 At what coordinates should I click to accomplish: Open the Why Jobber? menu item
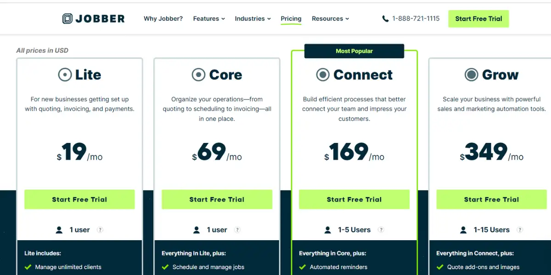click(x=163, y=19)
